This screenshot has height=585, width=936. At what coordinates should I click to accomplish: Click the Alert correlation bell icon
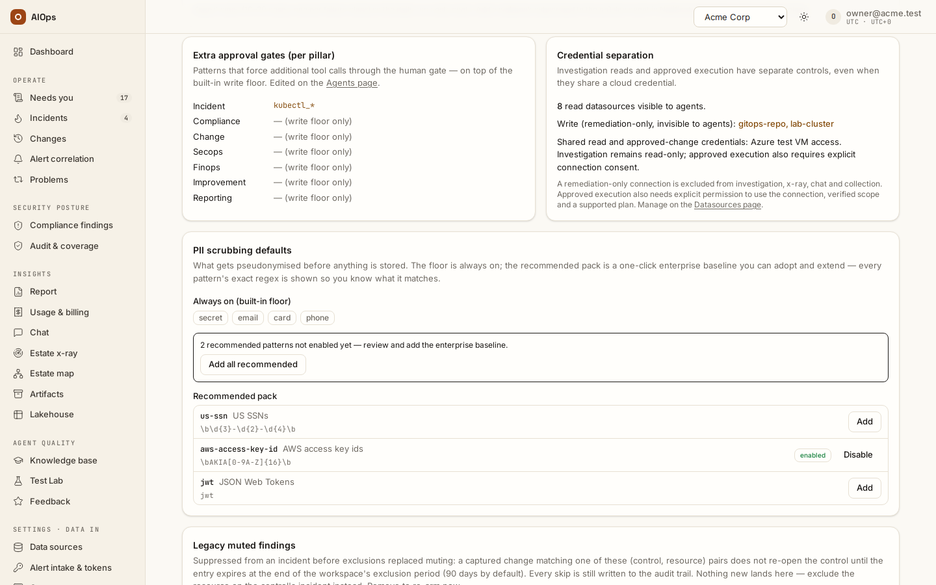coord(18,159)
